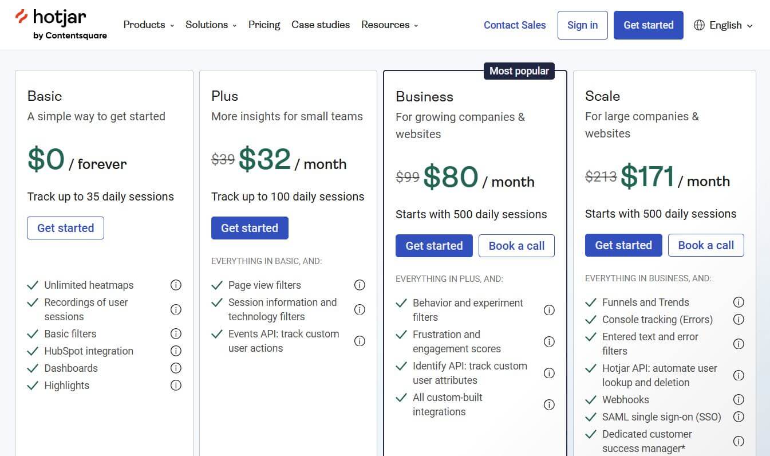Click info icon for Events API
Image resolution: width=770 pixels, height=456 pixels.
point(360,341)
